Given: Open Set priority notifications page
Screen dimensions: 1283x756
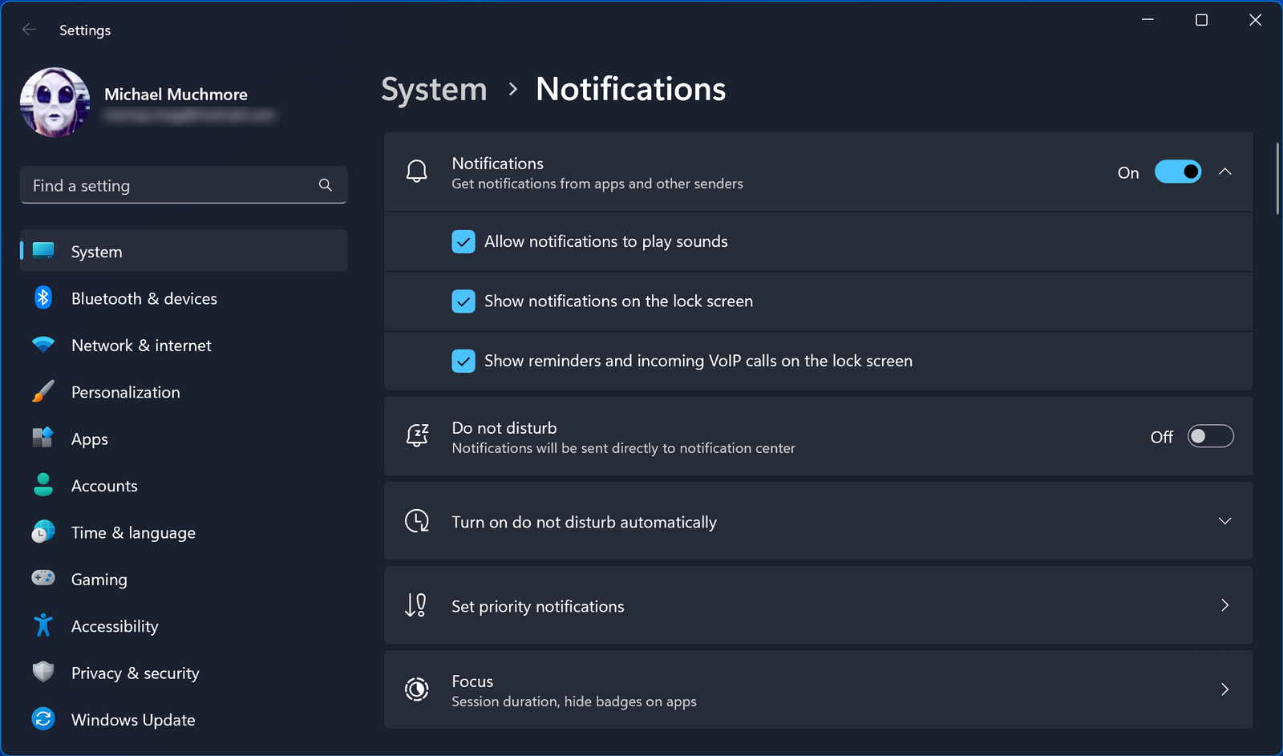Looking at the screenshot, I should coord(818,606).
